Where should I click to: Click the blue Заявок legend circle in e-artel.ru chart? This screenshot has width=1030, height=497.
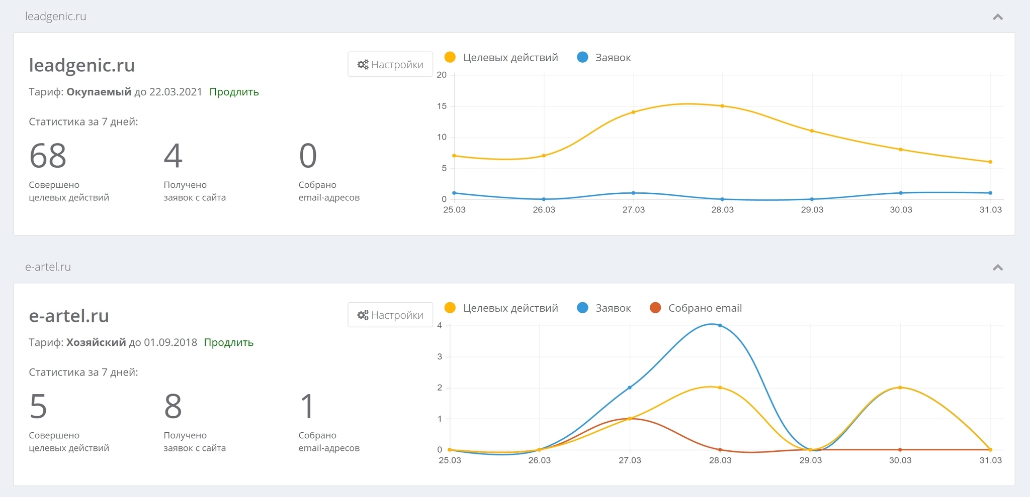pyautogui.click(x=583, y=308)
